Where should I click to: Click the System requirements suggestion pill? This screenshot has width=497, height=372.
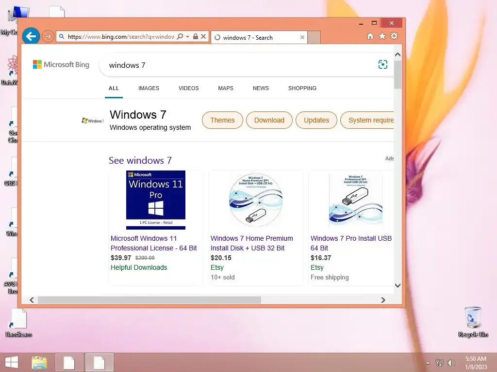(367, 120)
